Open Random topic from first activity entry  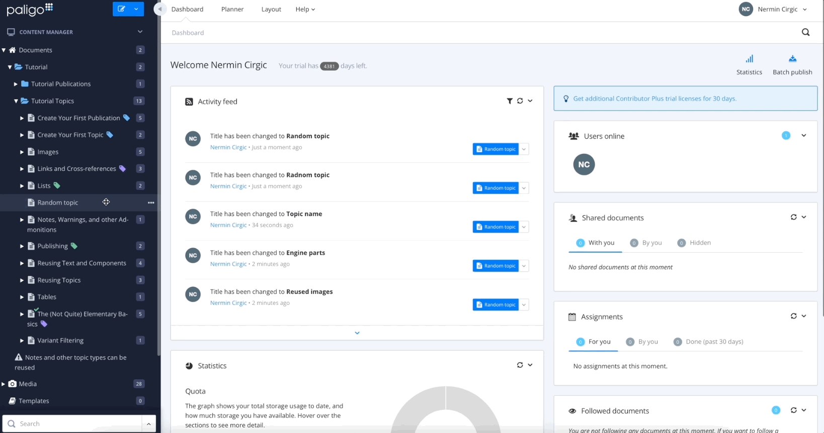coord(496,149)
